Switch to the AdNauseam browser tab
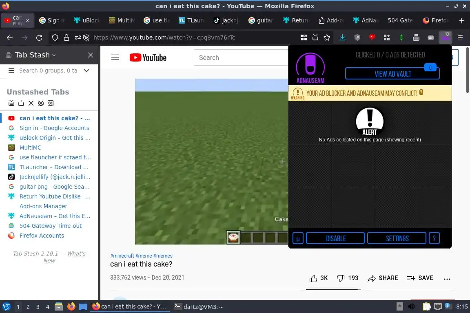This screenshot has width=470, height=313. point(366,20)
